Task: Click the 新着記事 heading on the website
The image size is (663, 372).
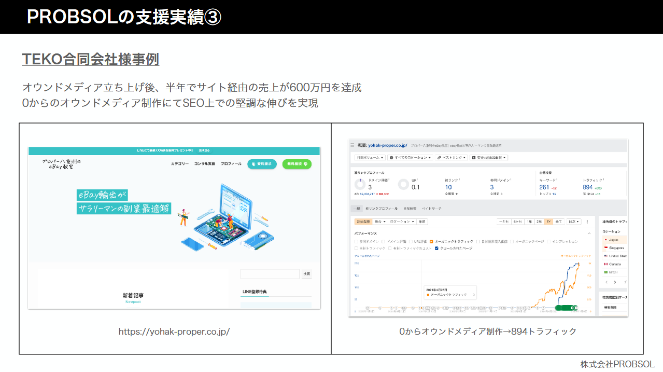Action: [x=133, y=295]
